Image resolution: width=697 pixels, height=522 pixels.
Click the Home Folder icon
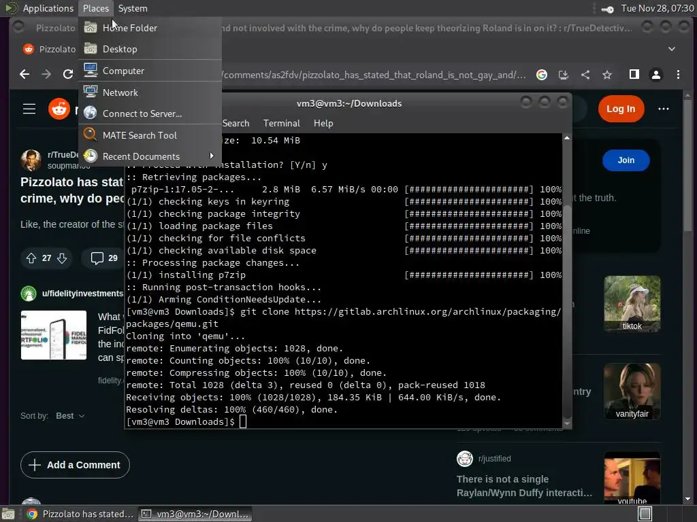[x=91, y=27]
